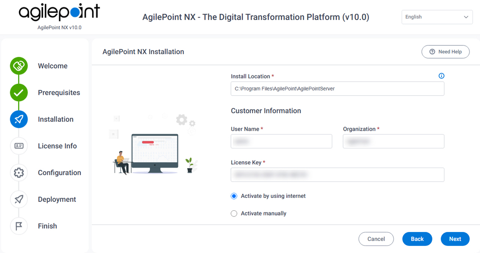Click the Need Help button
Screen dimensions: 480x253
[x=445, y=52]
